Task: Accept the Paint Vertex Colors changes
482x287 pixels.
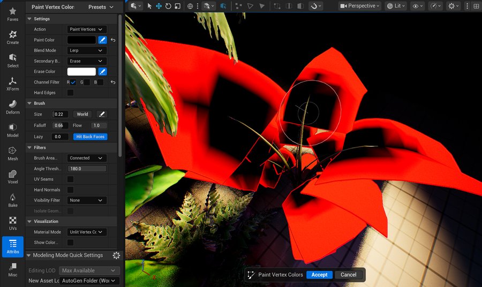Action: [319, 275]
